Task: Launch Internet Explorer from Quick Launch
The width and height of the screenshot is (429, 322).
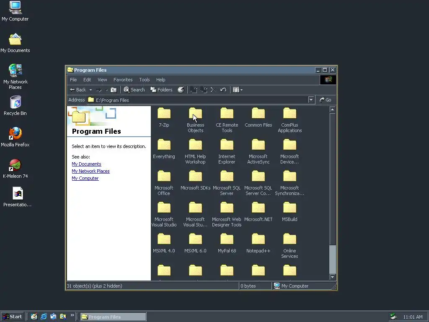Action: coord(44,317)
